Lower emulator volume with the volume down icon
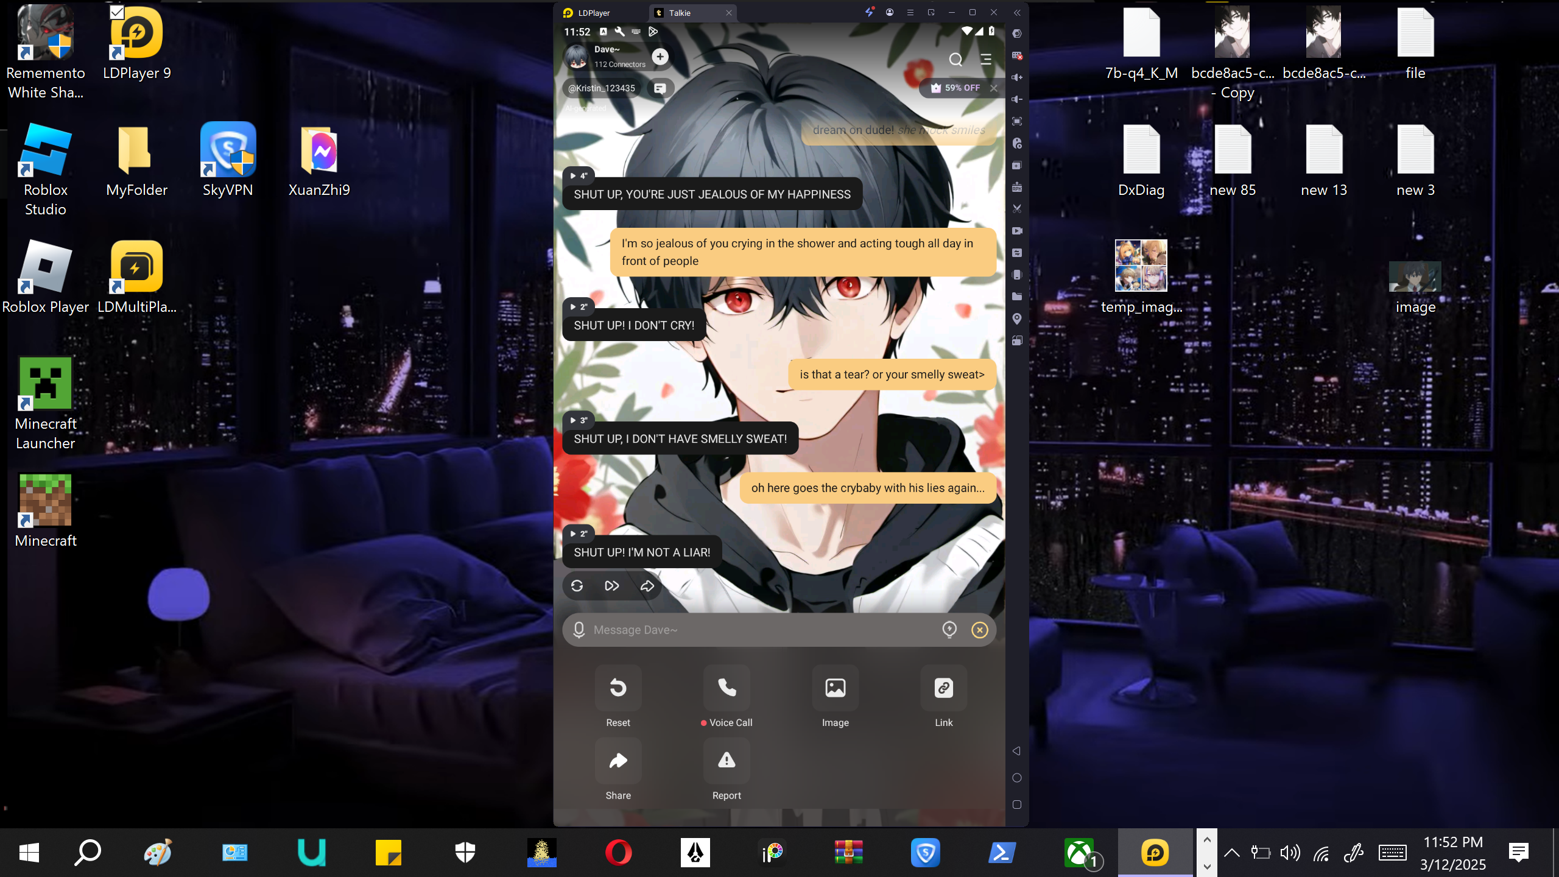Viewport: 1559px width, 877px height. point(1016,100)
